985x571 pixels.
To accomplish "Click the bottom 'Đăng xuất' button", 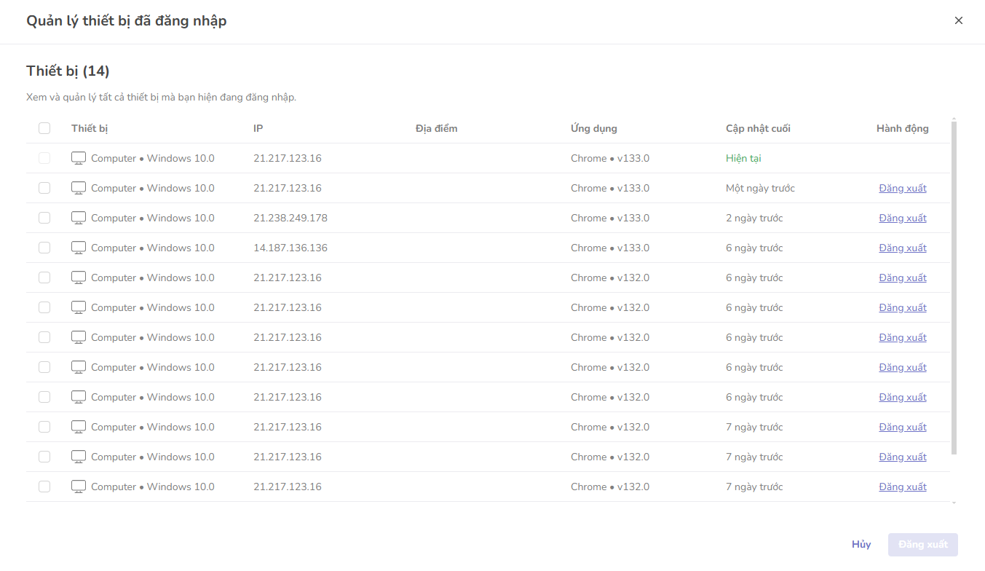I will [922, 545].
